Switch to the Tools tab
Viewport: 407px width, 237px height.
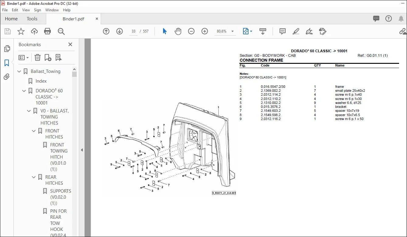click(x=32, y=19)
